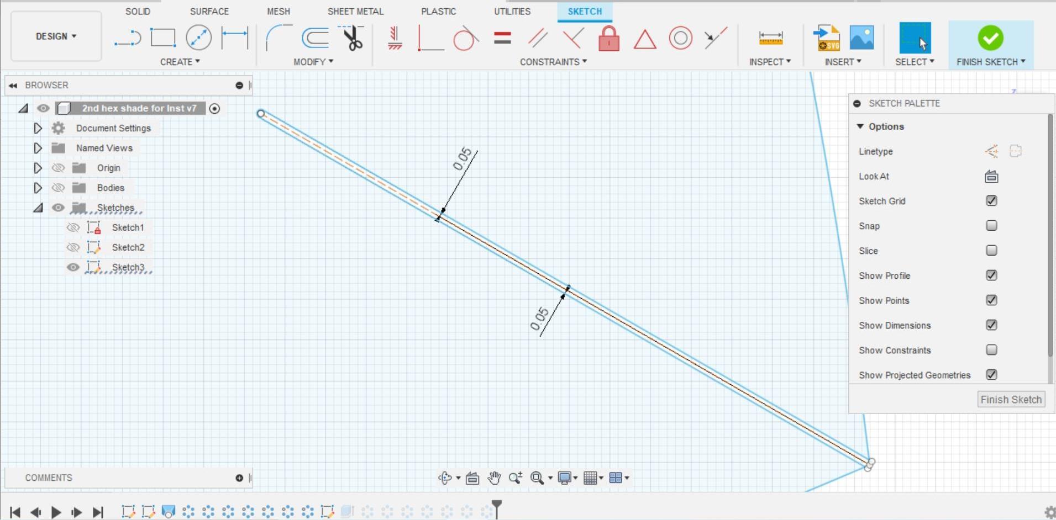The image size is (1056, 520).
Task: Click the Look At icon in Sketch Palette
Action: [991, 177]
